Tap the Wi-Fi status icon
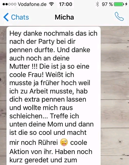 (51, 4)
